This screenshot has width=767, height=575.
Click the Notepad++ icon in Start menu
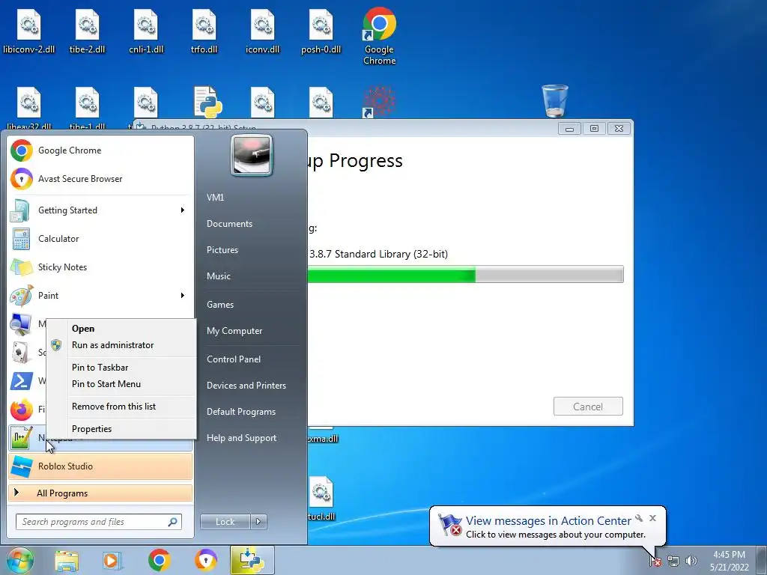(x=21, y=437)
